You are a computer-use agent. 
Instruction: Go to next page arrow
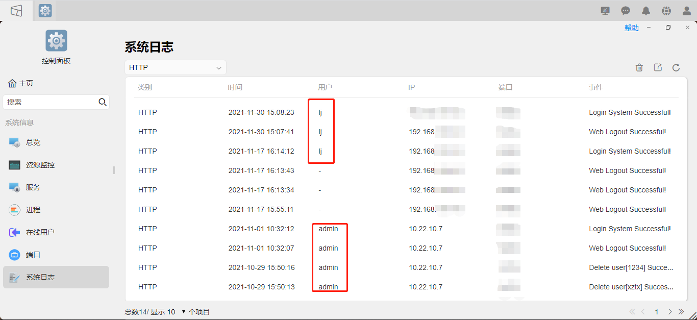(670, 311)
